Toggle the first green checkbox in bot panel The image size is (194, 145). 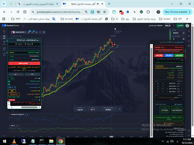[x=9, y=82]
